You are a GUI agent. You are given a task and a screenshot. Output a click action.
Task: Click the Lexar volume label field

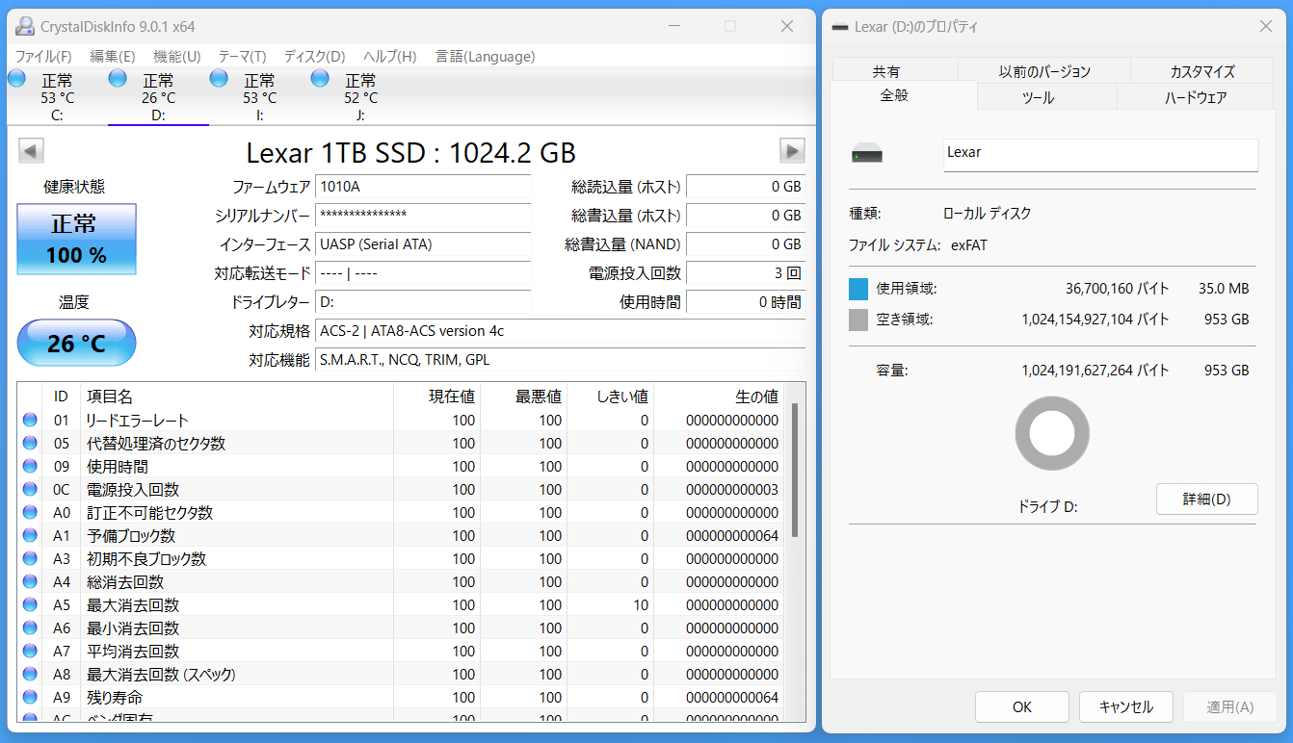[1100, 155]
